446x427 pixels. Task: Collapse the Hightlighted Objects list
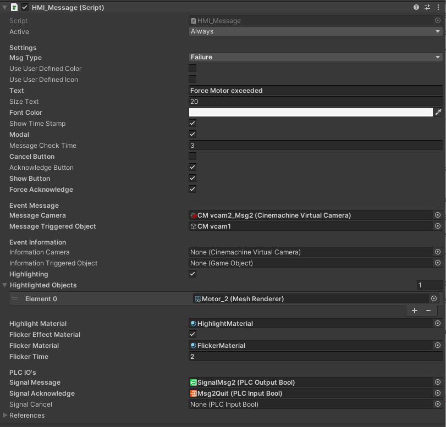click(5, 285)
